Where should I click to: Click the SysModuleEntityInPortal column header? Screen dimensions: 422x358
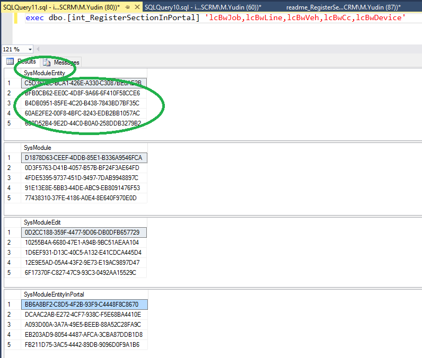[84, 294]
